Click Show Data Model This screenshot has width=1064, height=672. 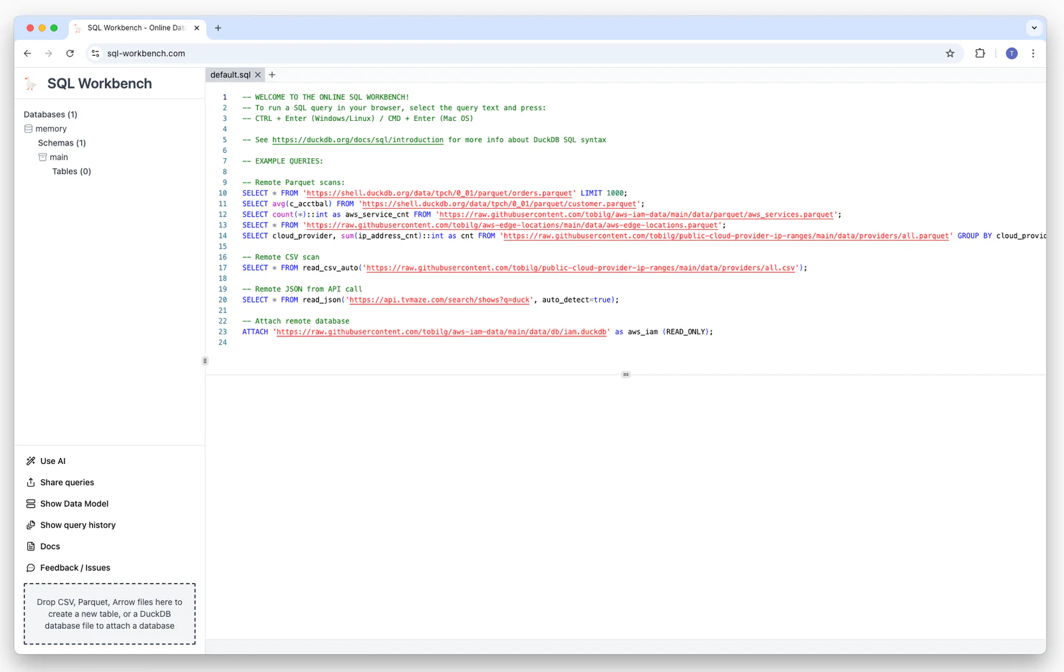tap(74, 504)
